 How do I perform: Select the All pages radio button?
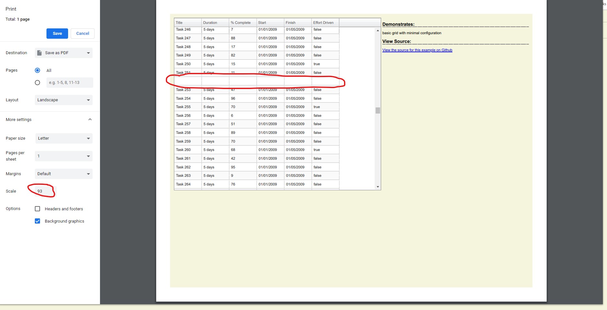(37, 70)
